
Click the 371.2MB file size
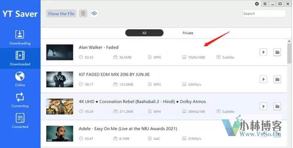pyautogui.click(x=126, y=111)
